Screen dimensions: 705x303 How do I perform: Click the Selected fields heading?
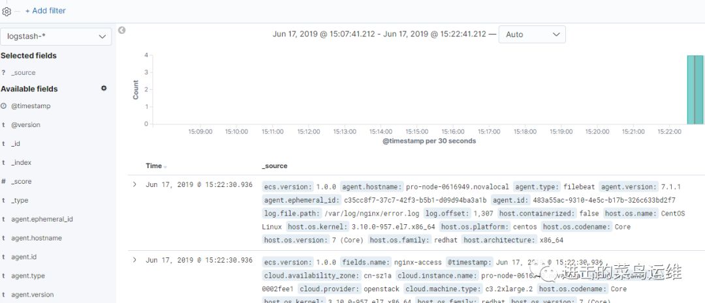(x=29, y=55)
